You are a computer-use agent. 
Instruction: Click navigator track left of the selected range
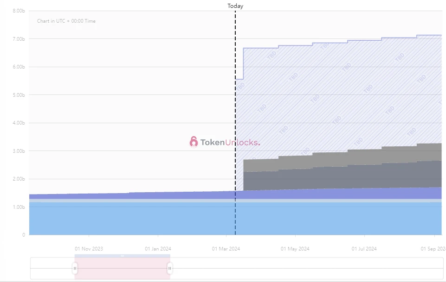[51, 268]
